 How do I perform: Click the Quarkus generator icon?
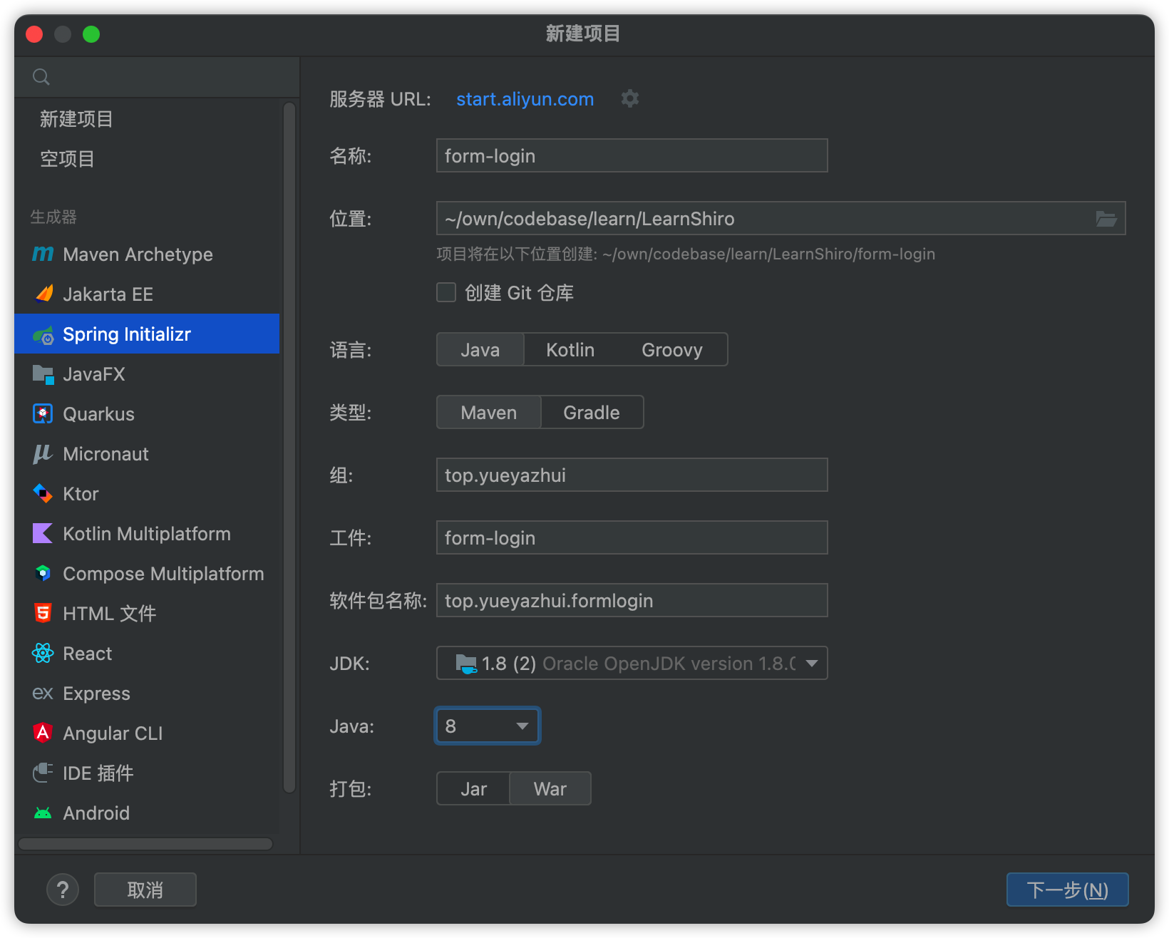(x=43, y=414)
